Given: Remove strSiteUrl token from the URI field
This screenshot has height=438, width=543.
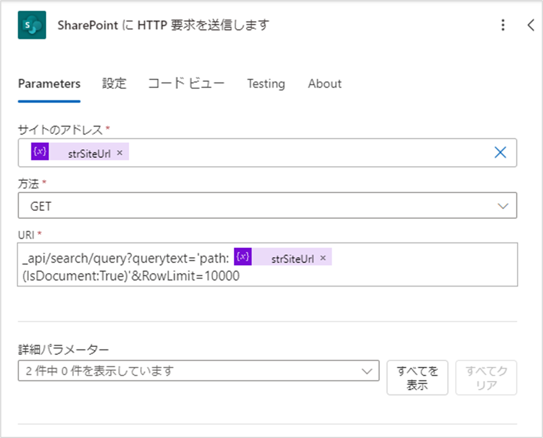Looking at the screenshot, I should [x=323, y=258].
